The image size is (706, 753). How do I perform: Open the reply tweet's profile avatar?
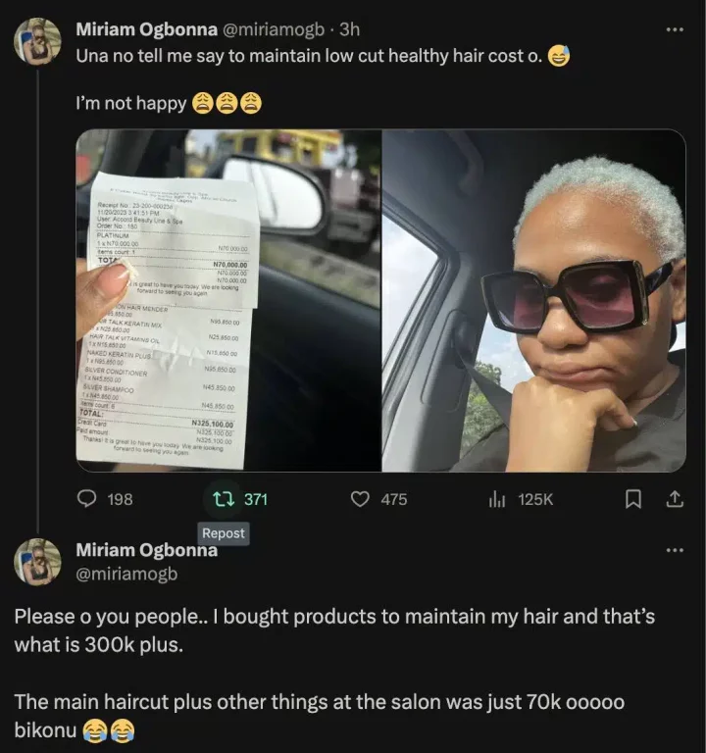coord(37,562)
